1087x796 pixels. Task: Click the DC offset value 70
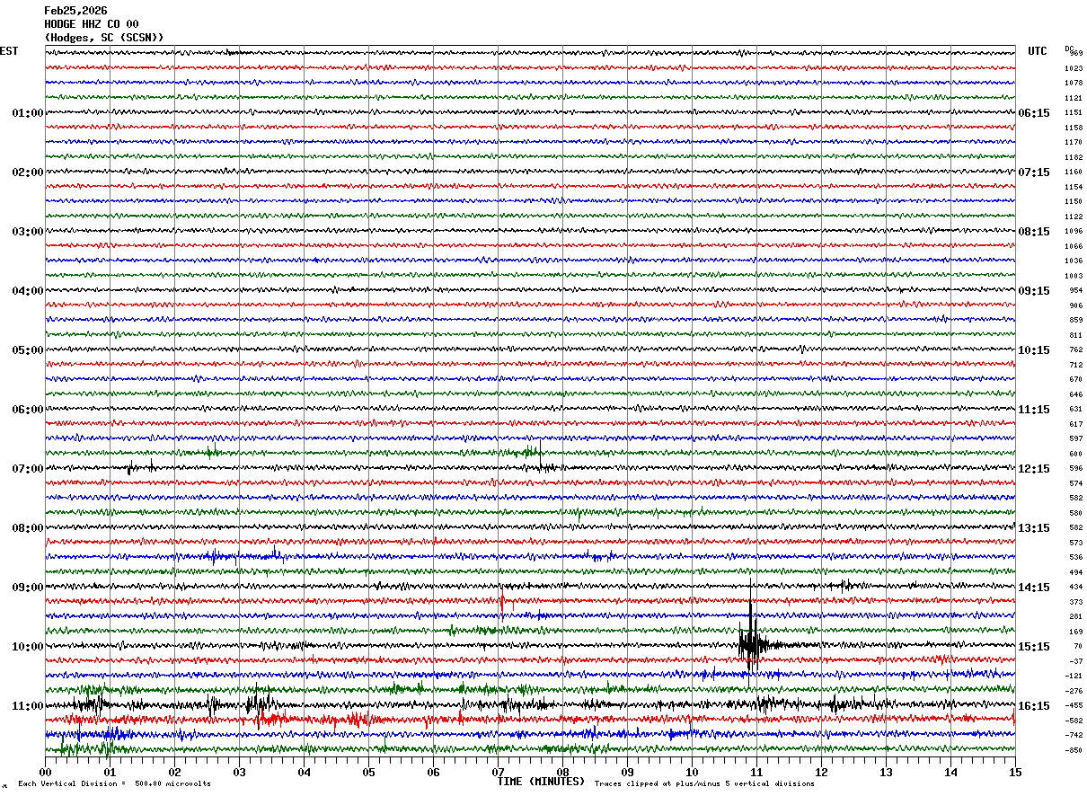1078,647
